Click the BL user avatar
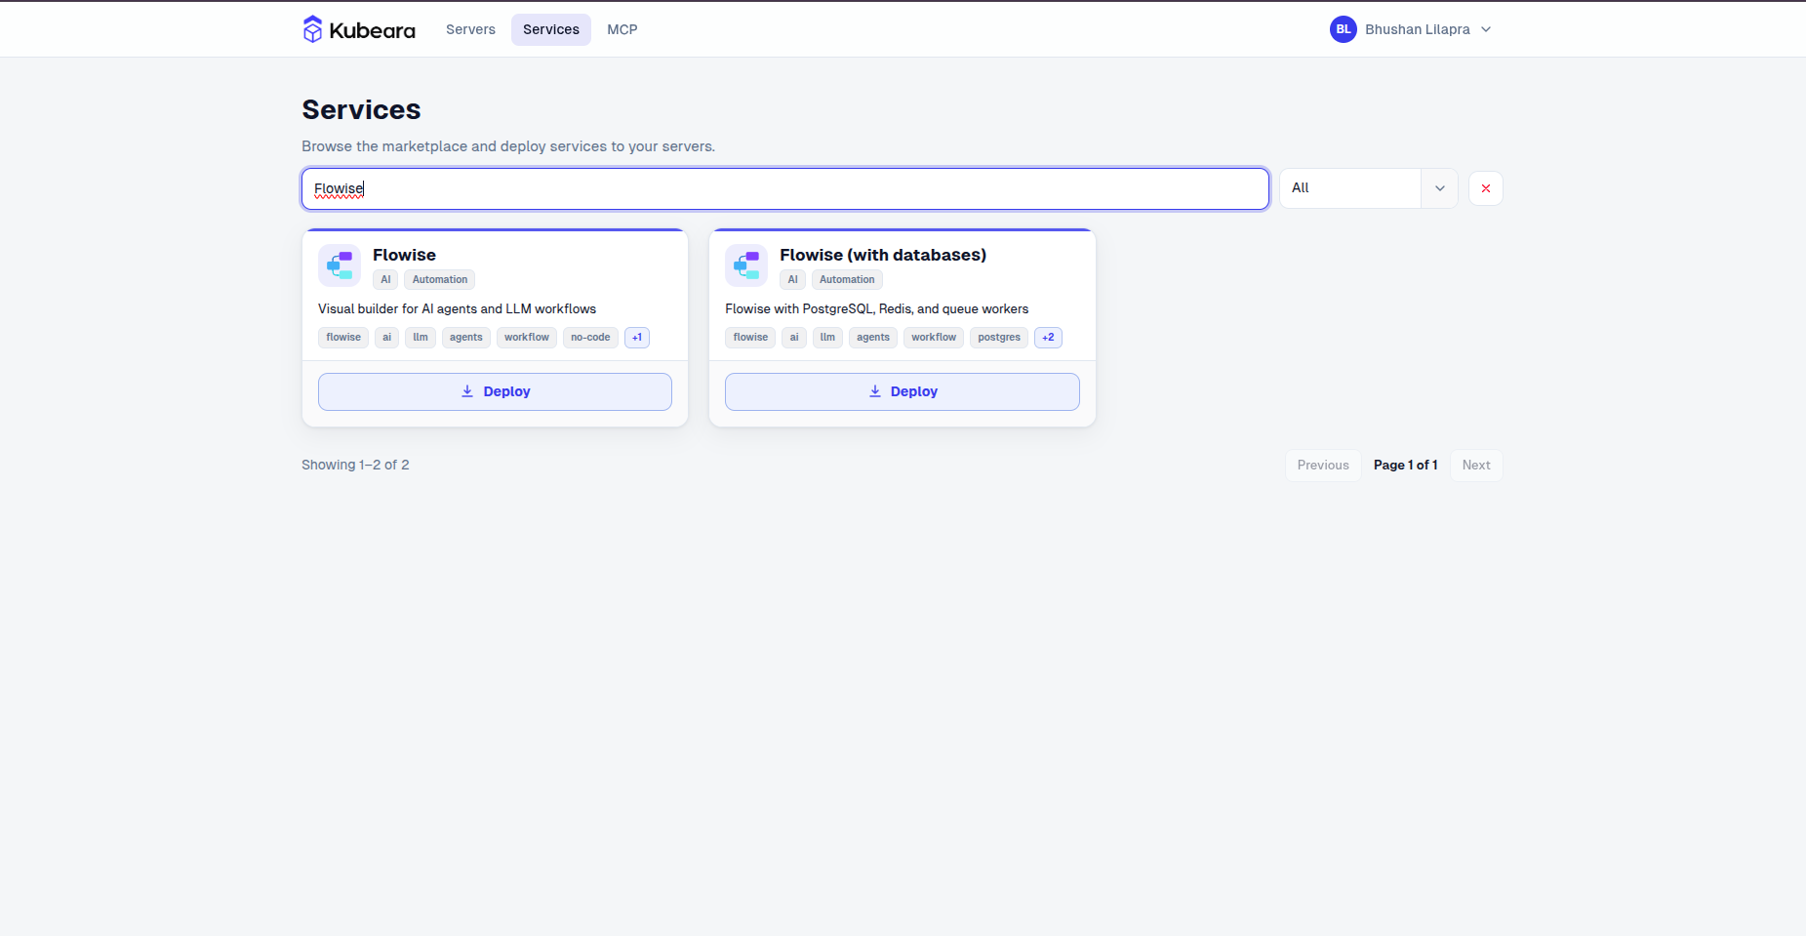This screenshot has height=936, width=1806. pyautogui.click(x=1344, y=29)
